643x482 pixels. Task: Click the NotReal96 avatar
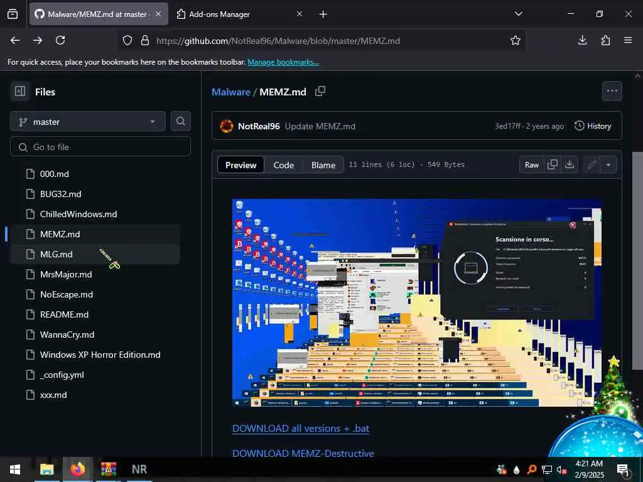(226, 126)
